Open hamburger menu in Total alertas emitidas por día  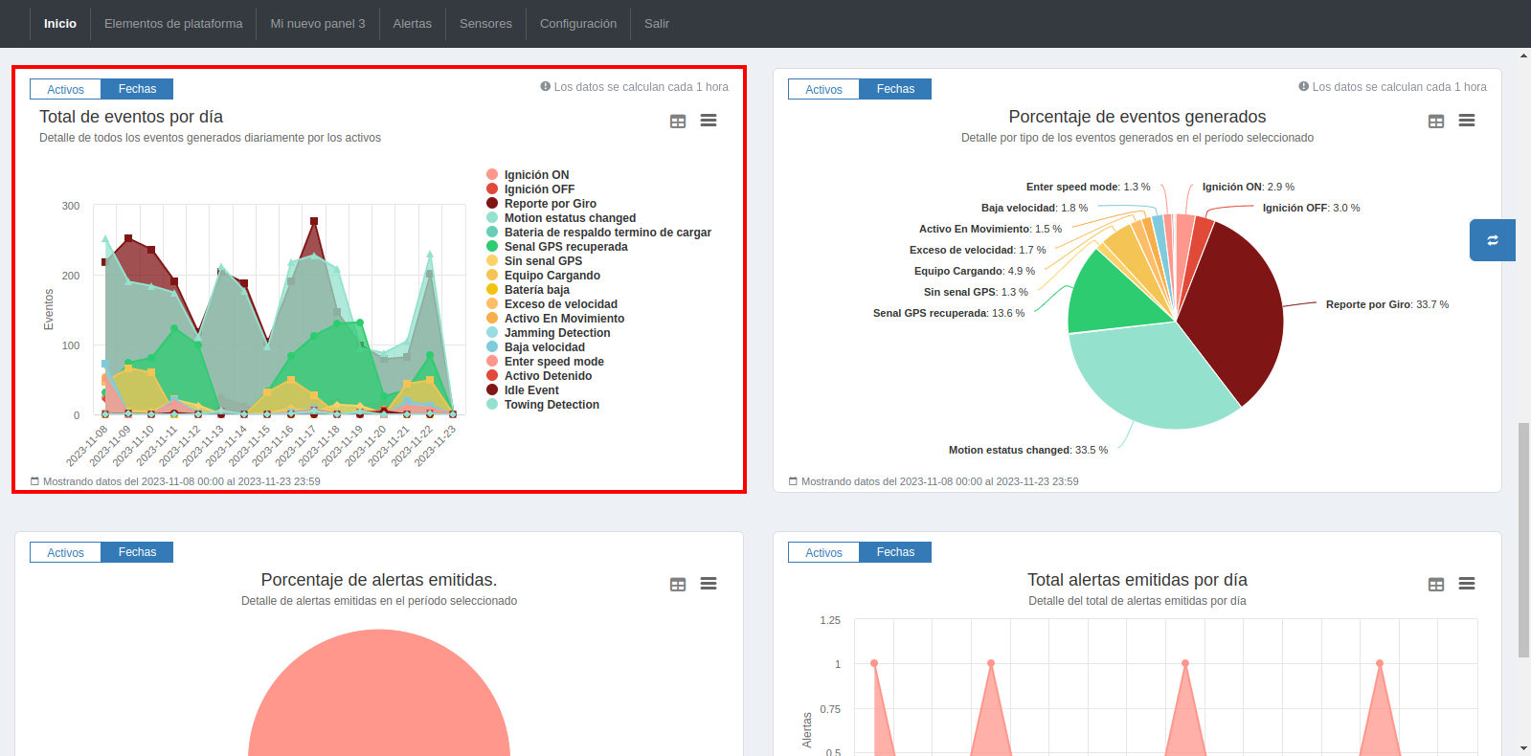1467,584
